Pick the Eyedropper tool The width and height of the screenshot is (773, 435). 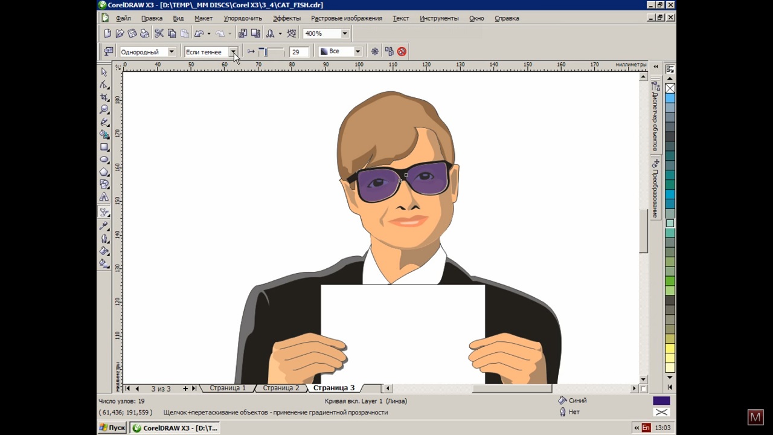[x=104, y=226]
